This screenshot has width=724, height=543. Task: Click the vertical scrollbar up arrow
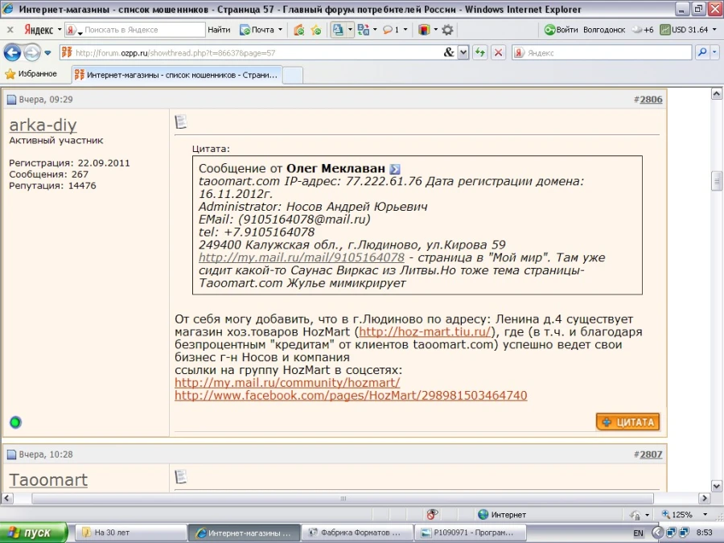716,94
